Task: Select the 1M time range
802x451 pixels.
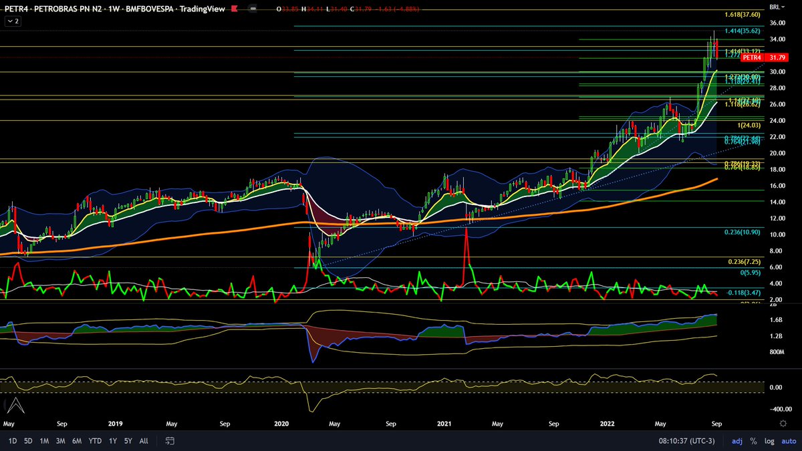Action: pyautogui.click(x=44, y=441)
